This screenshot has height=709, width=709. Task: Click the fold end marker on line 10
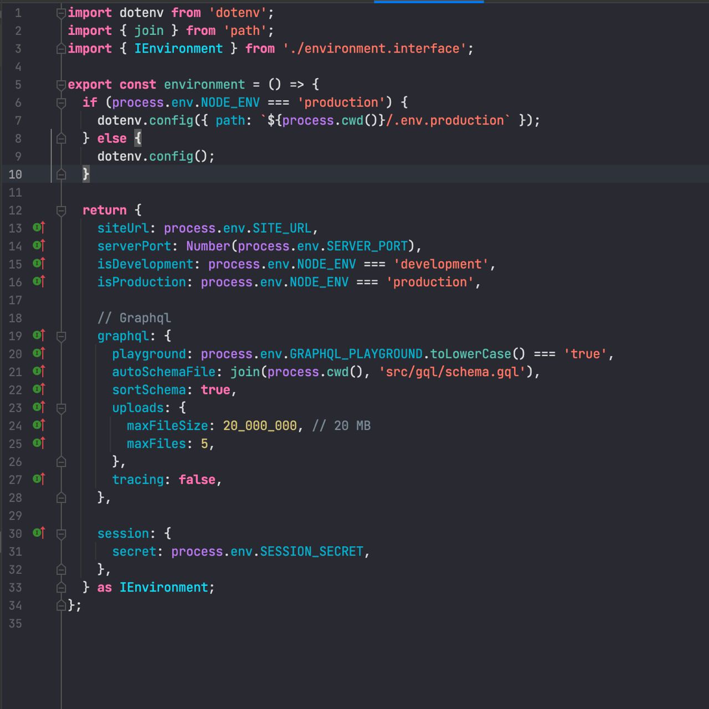(61, 174)
